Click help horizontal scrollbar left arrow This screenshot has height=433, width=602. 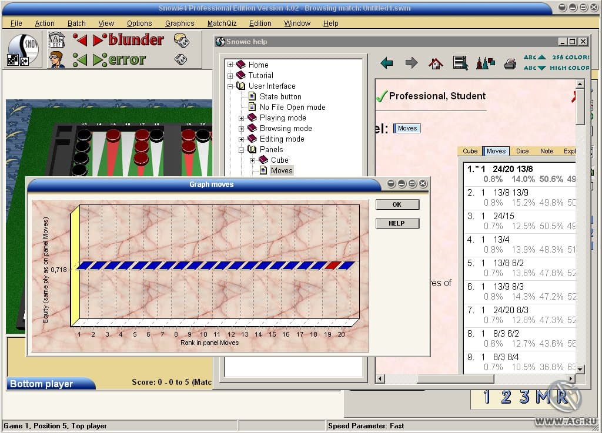coord(380,379)
